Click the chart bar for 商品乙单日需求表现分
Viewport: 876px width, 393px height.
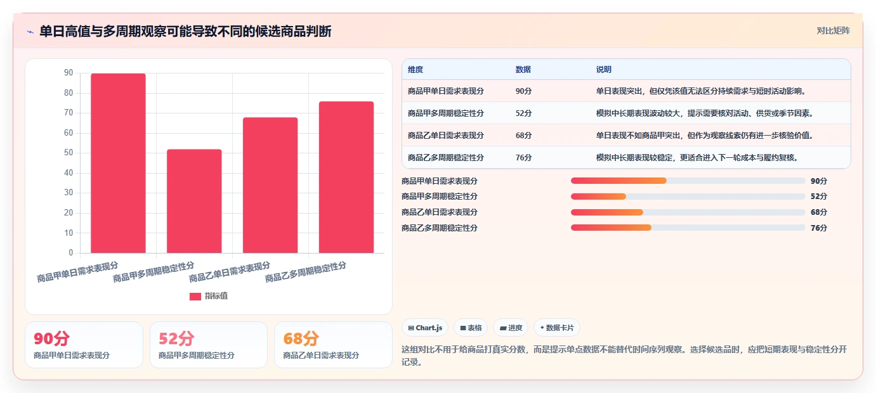(270, 185)
